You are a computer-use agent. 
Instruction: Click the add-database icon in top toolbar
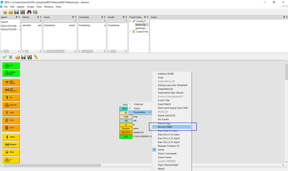point(35,12)
